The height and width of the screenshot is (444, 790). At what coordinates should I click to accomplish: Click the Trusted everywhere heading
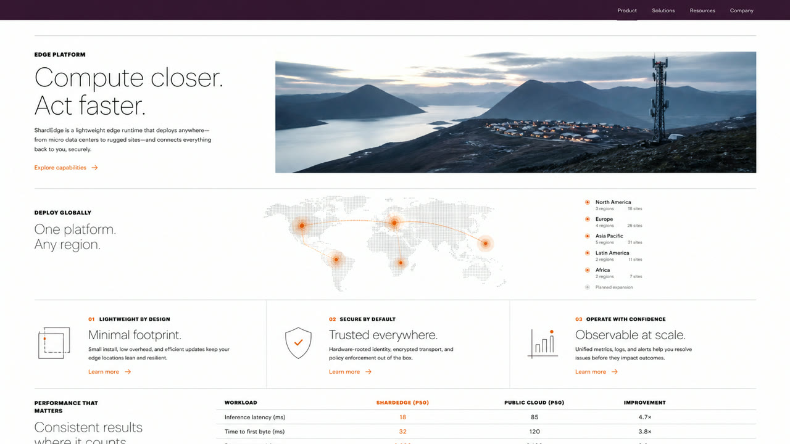(383, 335)
